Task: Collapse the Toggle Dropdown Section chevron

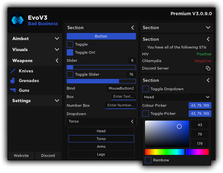Action: point(208,80)
